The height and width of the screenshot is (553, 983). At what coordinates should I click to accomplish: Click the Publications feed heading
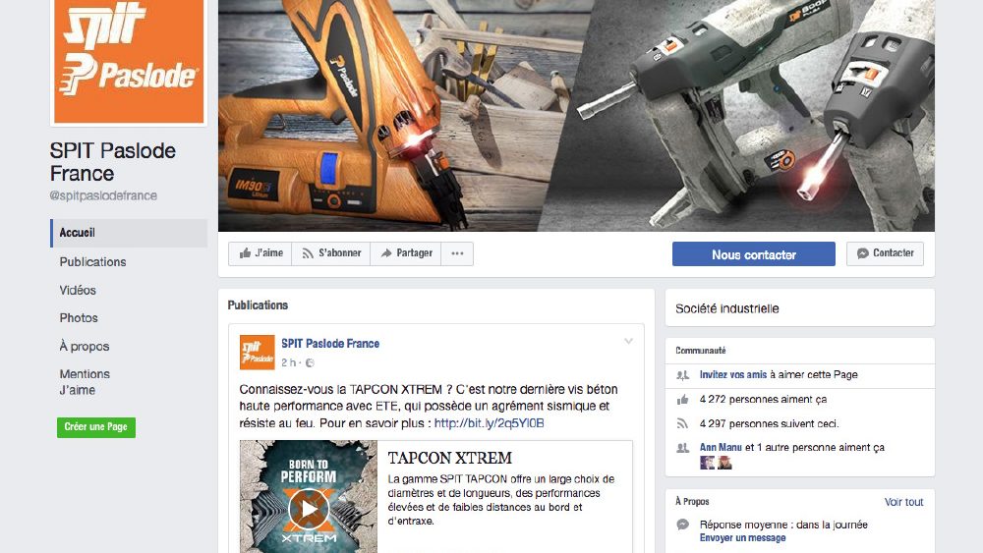(258, 305)
